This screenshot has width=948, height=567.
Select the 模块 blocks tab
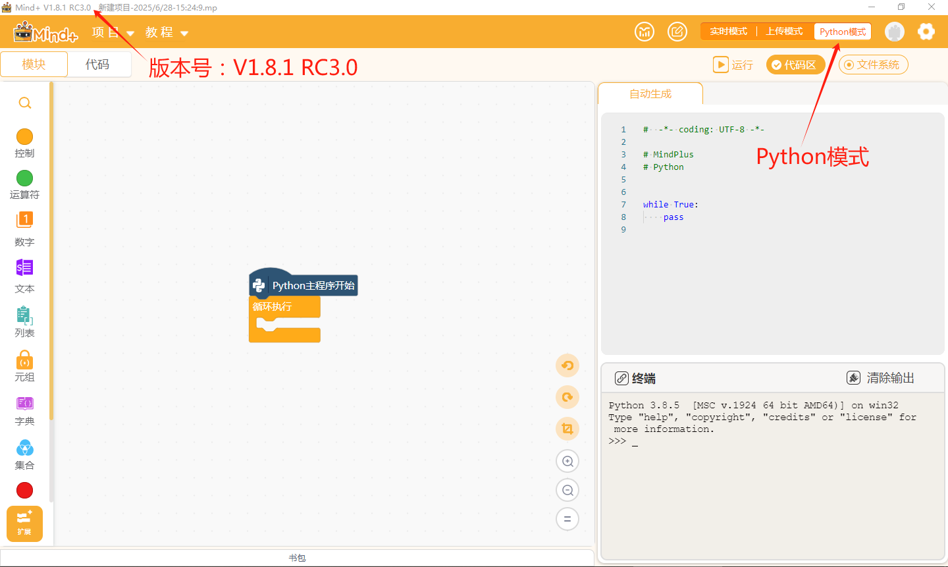coord(34,65)
